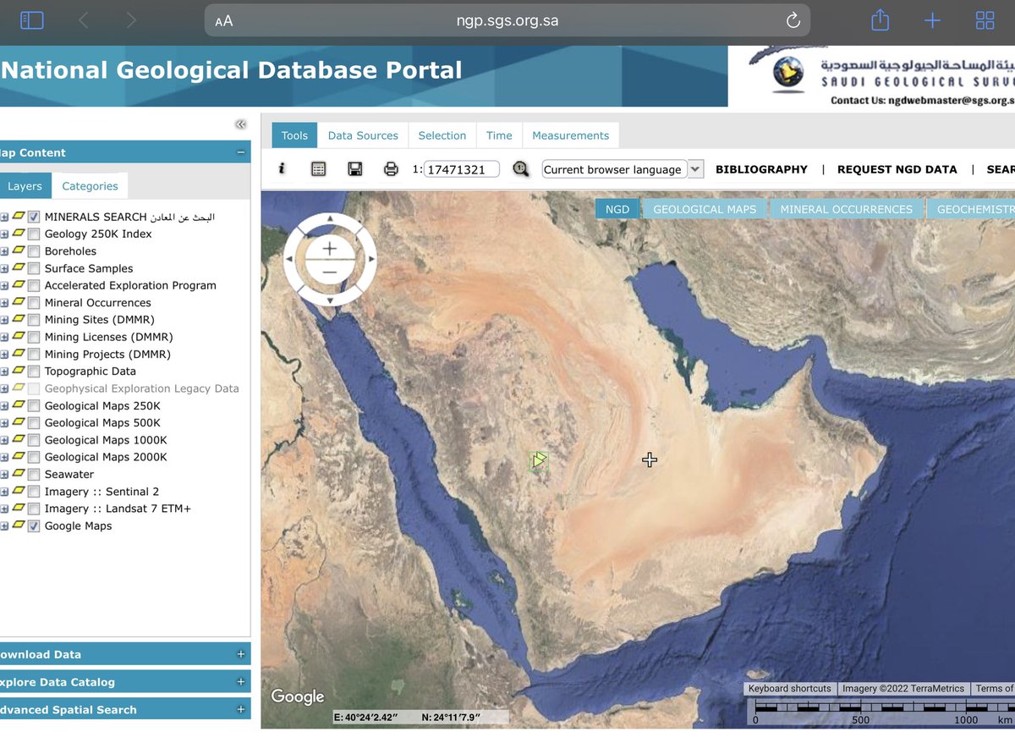The image size is (1015, 743).
Task: Expand the Mining Licenses (DMMR) tree node
Action: pyautogui.click(x=4, y=337)
